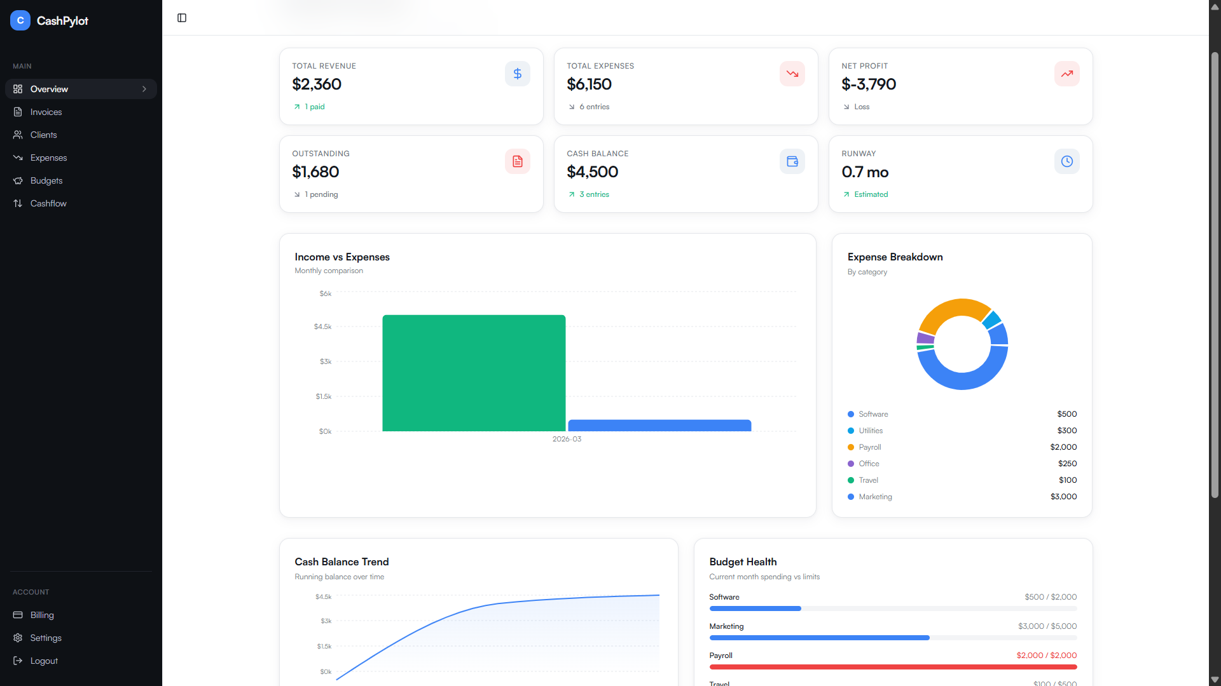Open the Expenses section in the sidebar

[x=48, y=158]
